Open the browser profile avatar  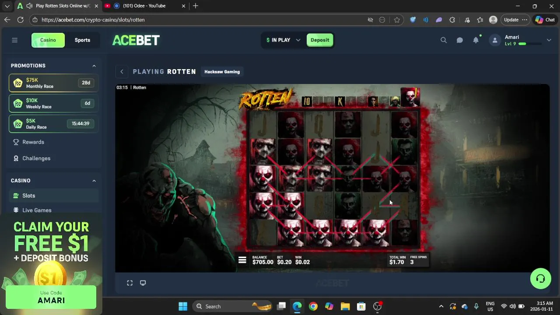493,20
